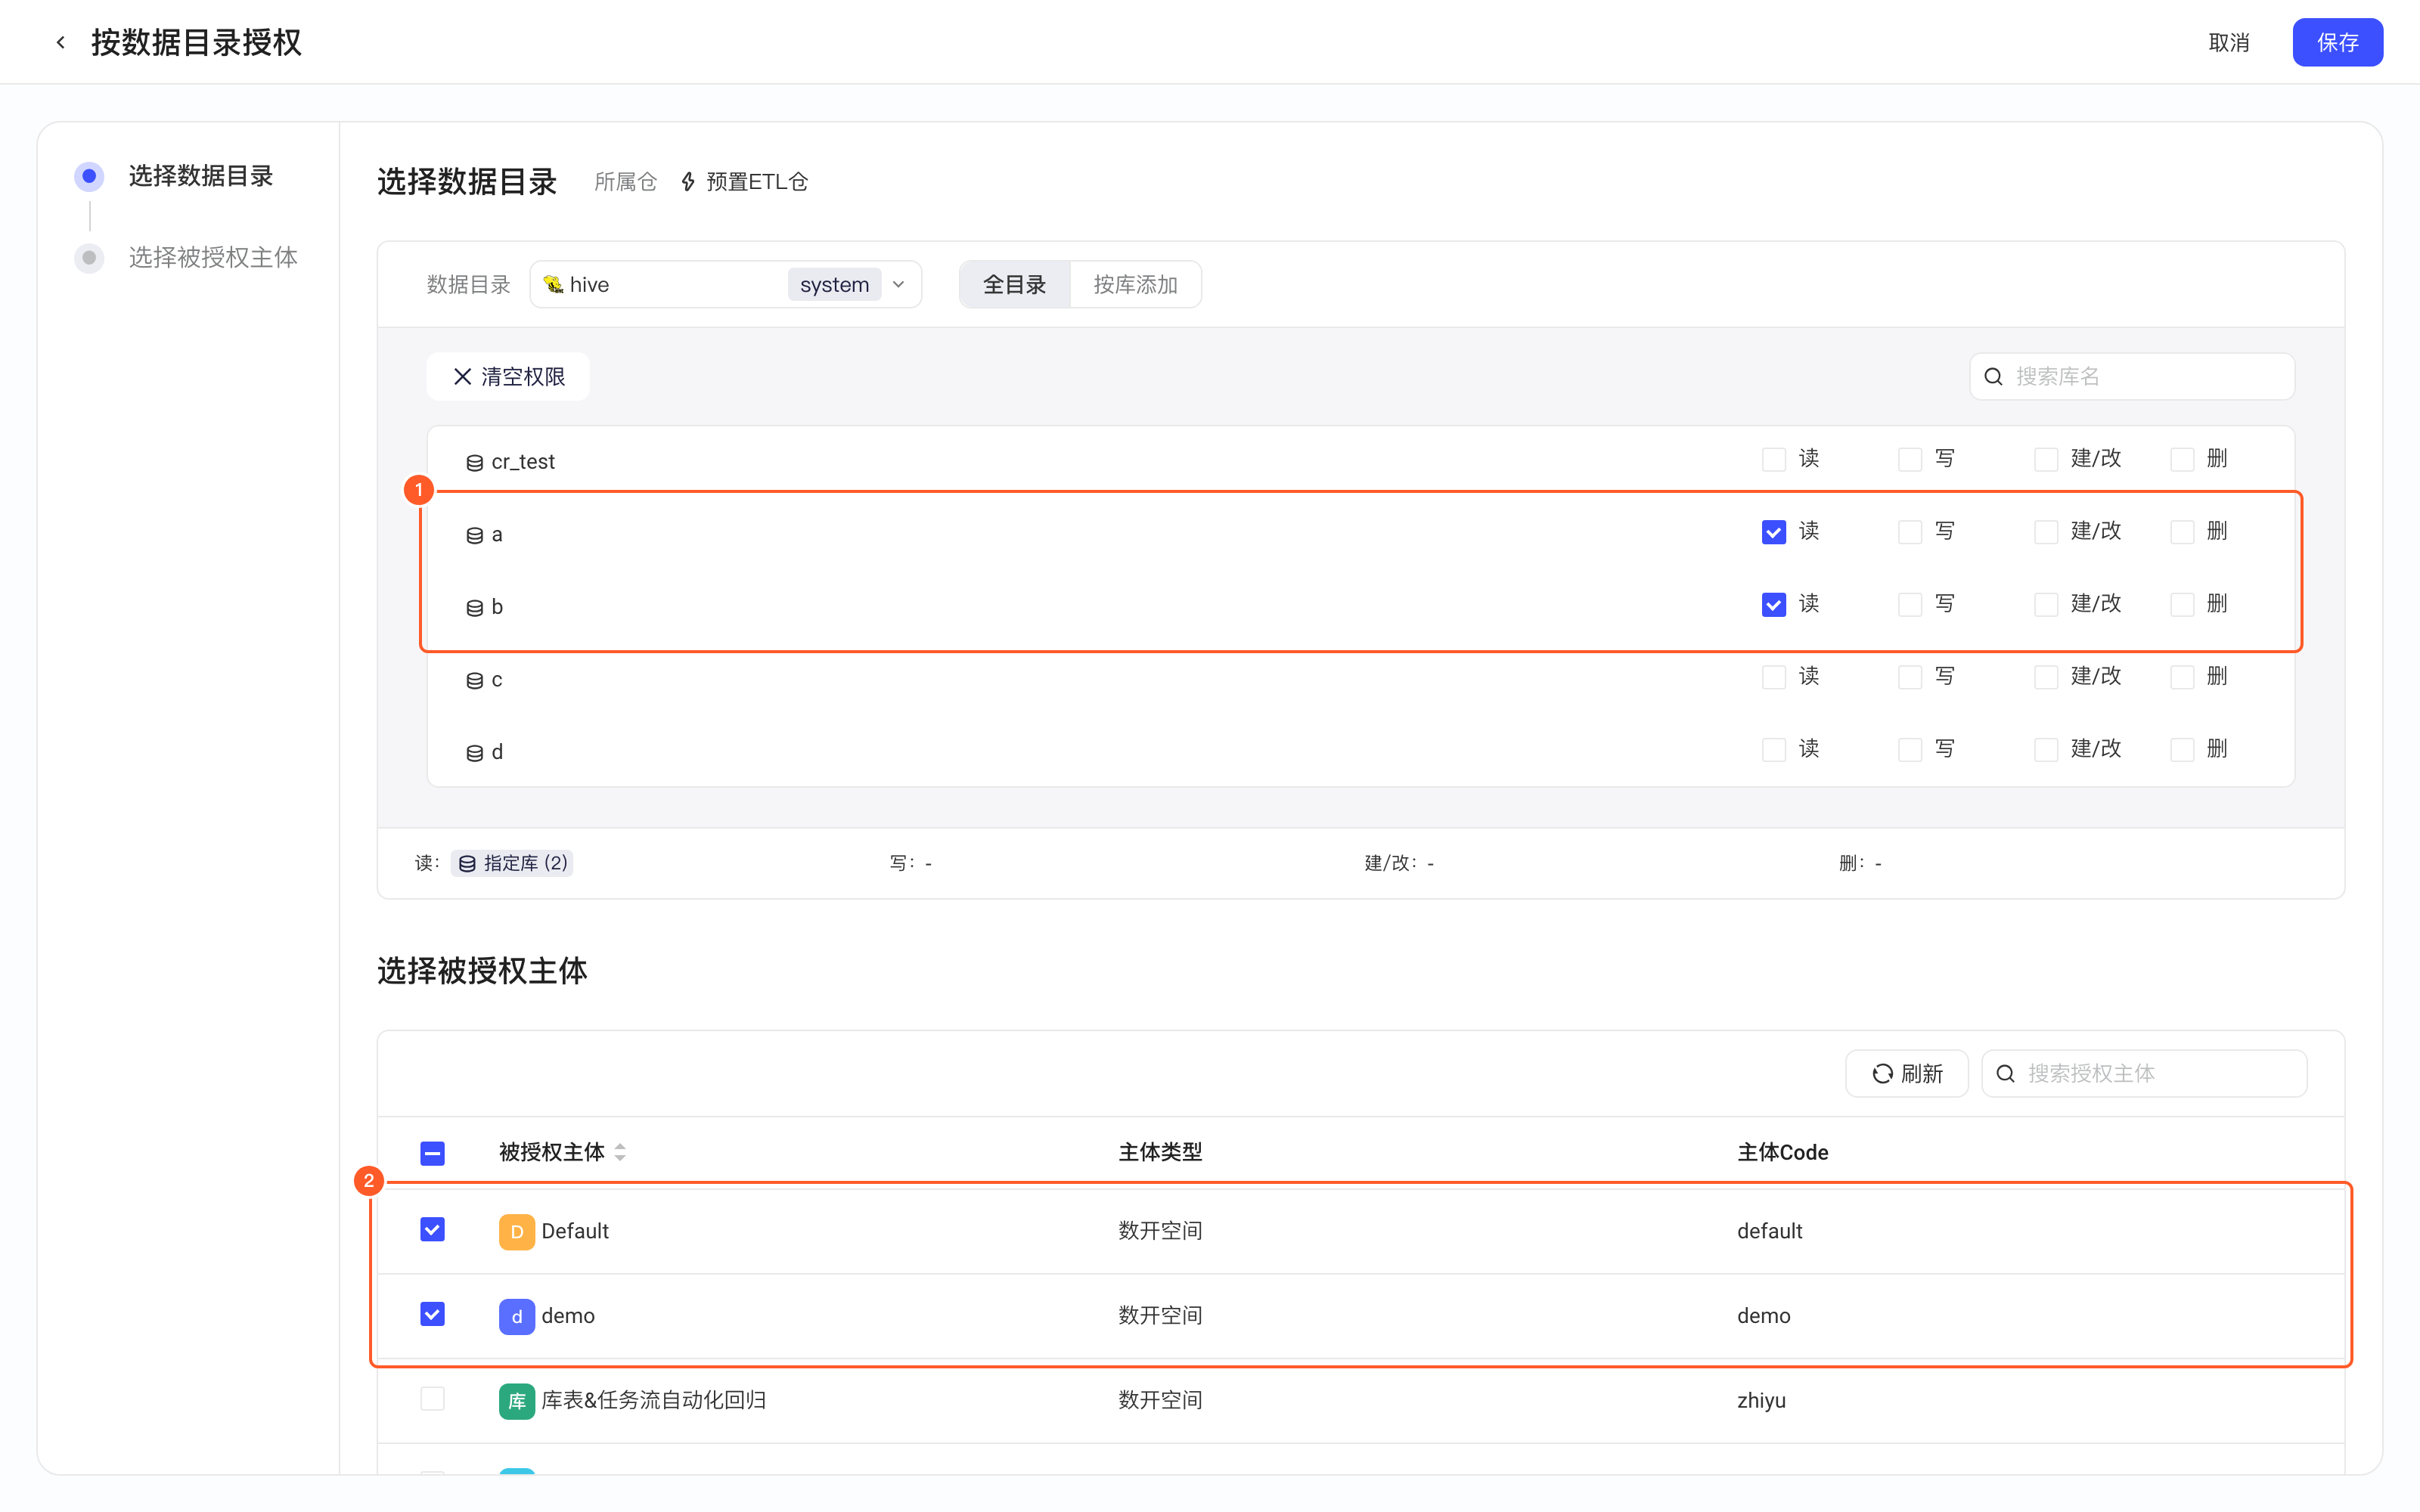Click the 选择被授权主体 step indicator dot
Screen dimensions: 2420x1512
[x=89, y=258]
